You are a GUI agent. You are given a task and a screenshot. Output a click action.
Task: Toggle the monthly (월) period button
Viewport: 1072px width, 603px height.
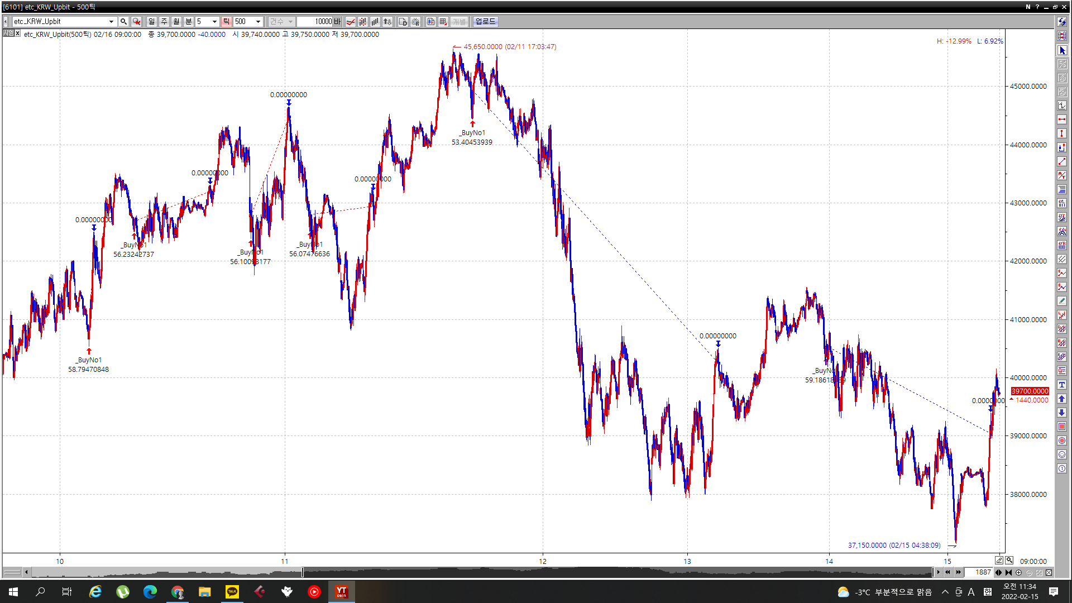pos(176,21)
